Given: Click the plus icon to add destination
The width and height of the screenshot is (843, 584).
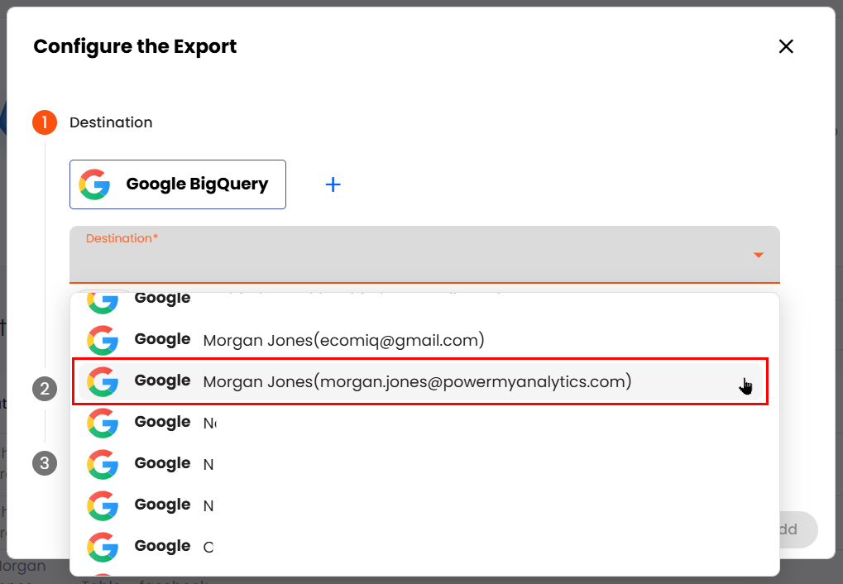Looking at the screenshot, I should (x=333, y=184).
